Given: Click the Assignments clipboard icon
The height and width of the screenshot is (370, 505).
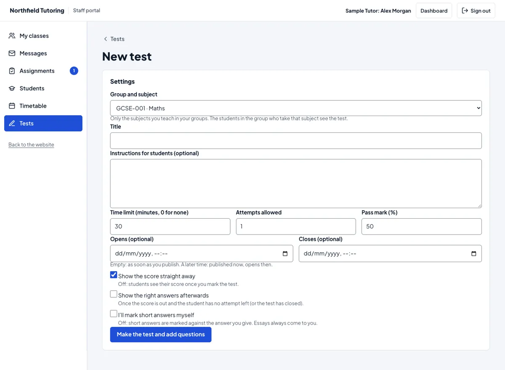Looking at the screenshot, I should click(x=12, y=71).
